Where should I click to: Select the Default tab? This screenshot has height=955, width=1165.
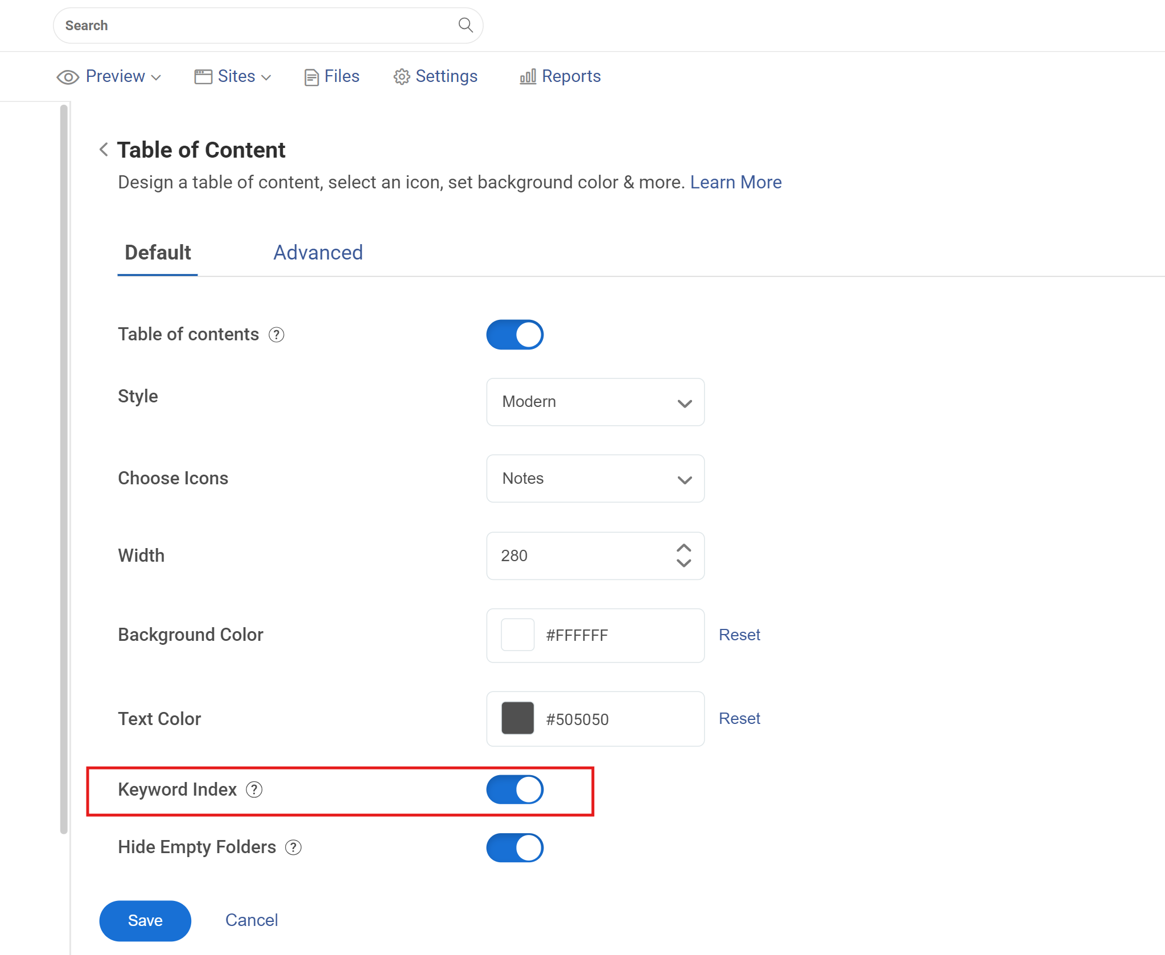[x=158, y=253]
